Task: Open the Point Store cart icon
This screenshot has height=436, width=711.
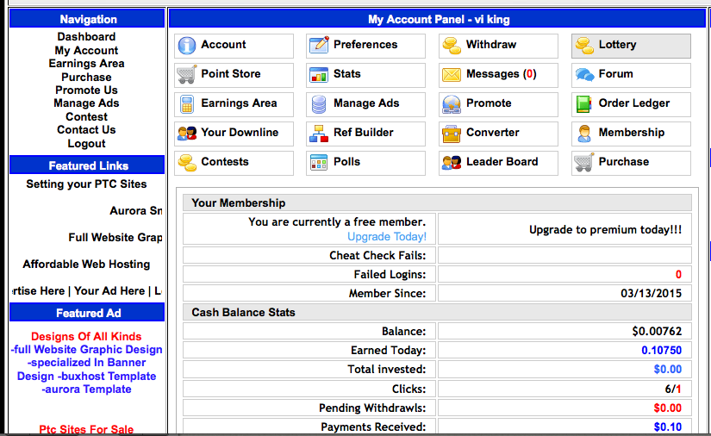Action: 186,75
